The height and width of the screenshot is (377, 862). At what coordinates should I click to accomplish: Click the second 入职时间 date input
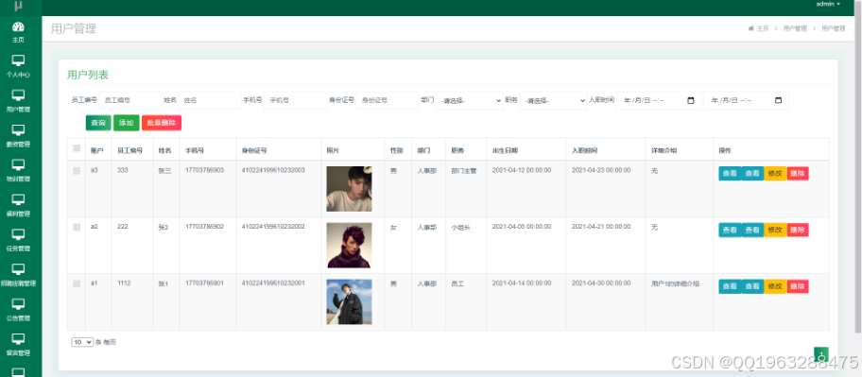746,100
